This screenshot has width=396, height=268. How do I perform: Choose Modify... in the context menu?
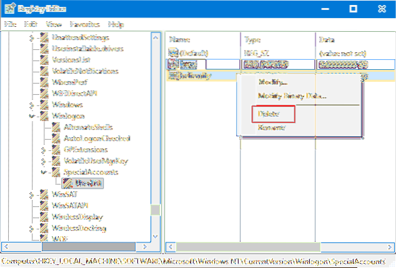(x=272, y=82)
